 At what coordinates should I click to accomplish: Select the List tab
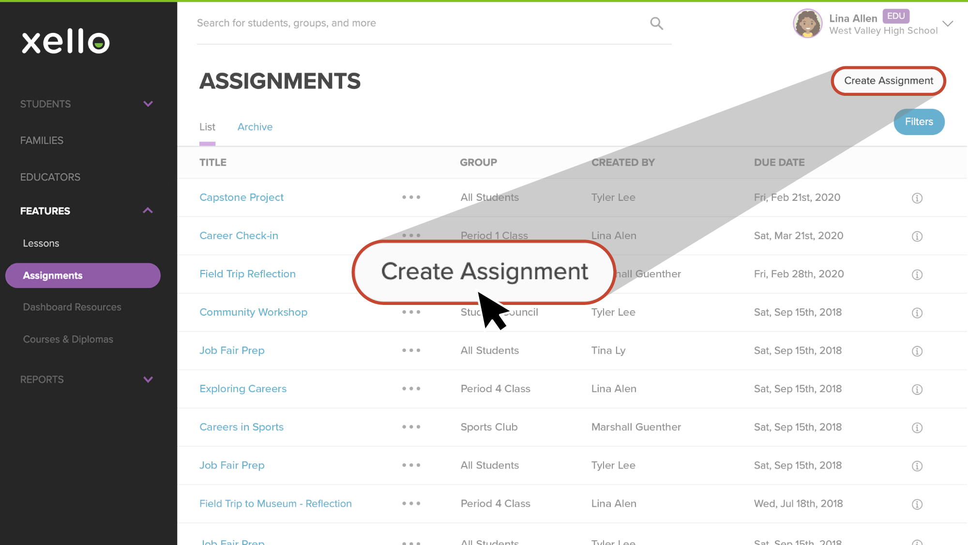[208, 127]
